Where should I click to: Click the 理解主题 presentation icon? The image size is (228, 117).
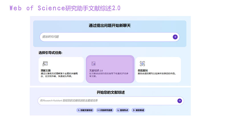pos(45,64)
